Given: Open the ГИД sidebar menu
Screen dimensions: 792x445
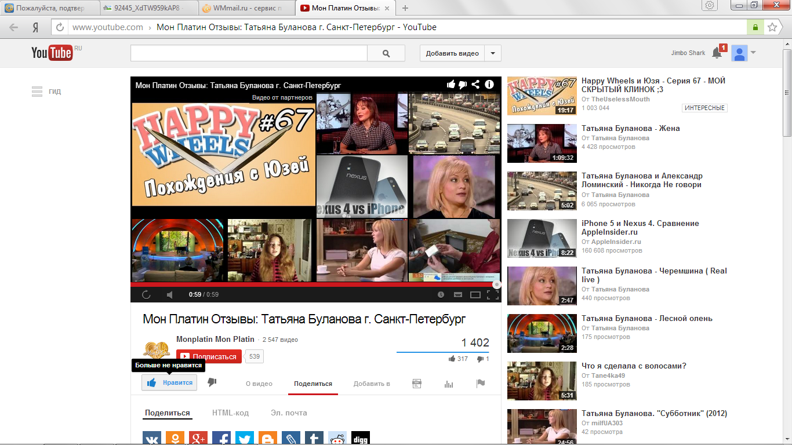Looking at the screenshot, I should [46, 92].
